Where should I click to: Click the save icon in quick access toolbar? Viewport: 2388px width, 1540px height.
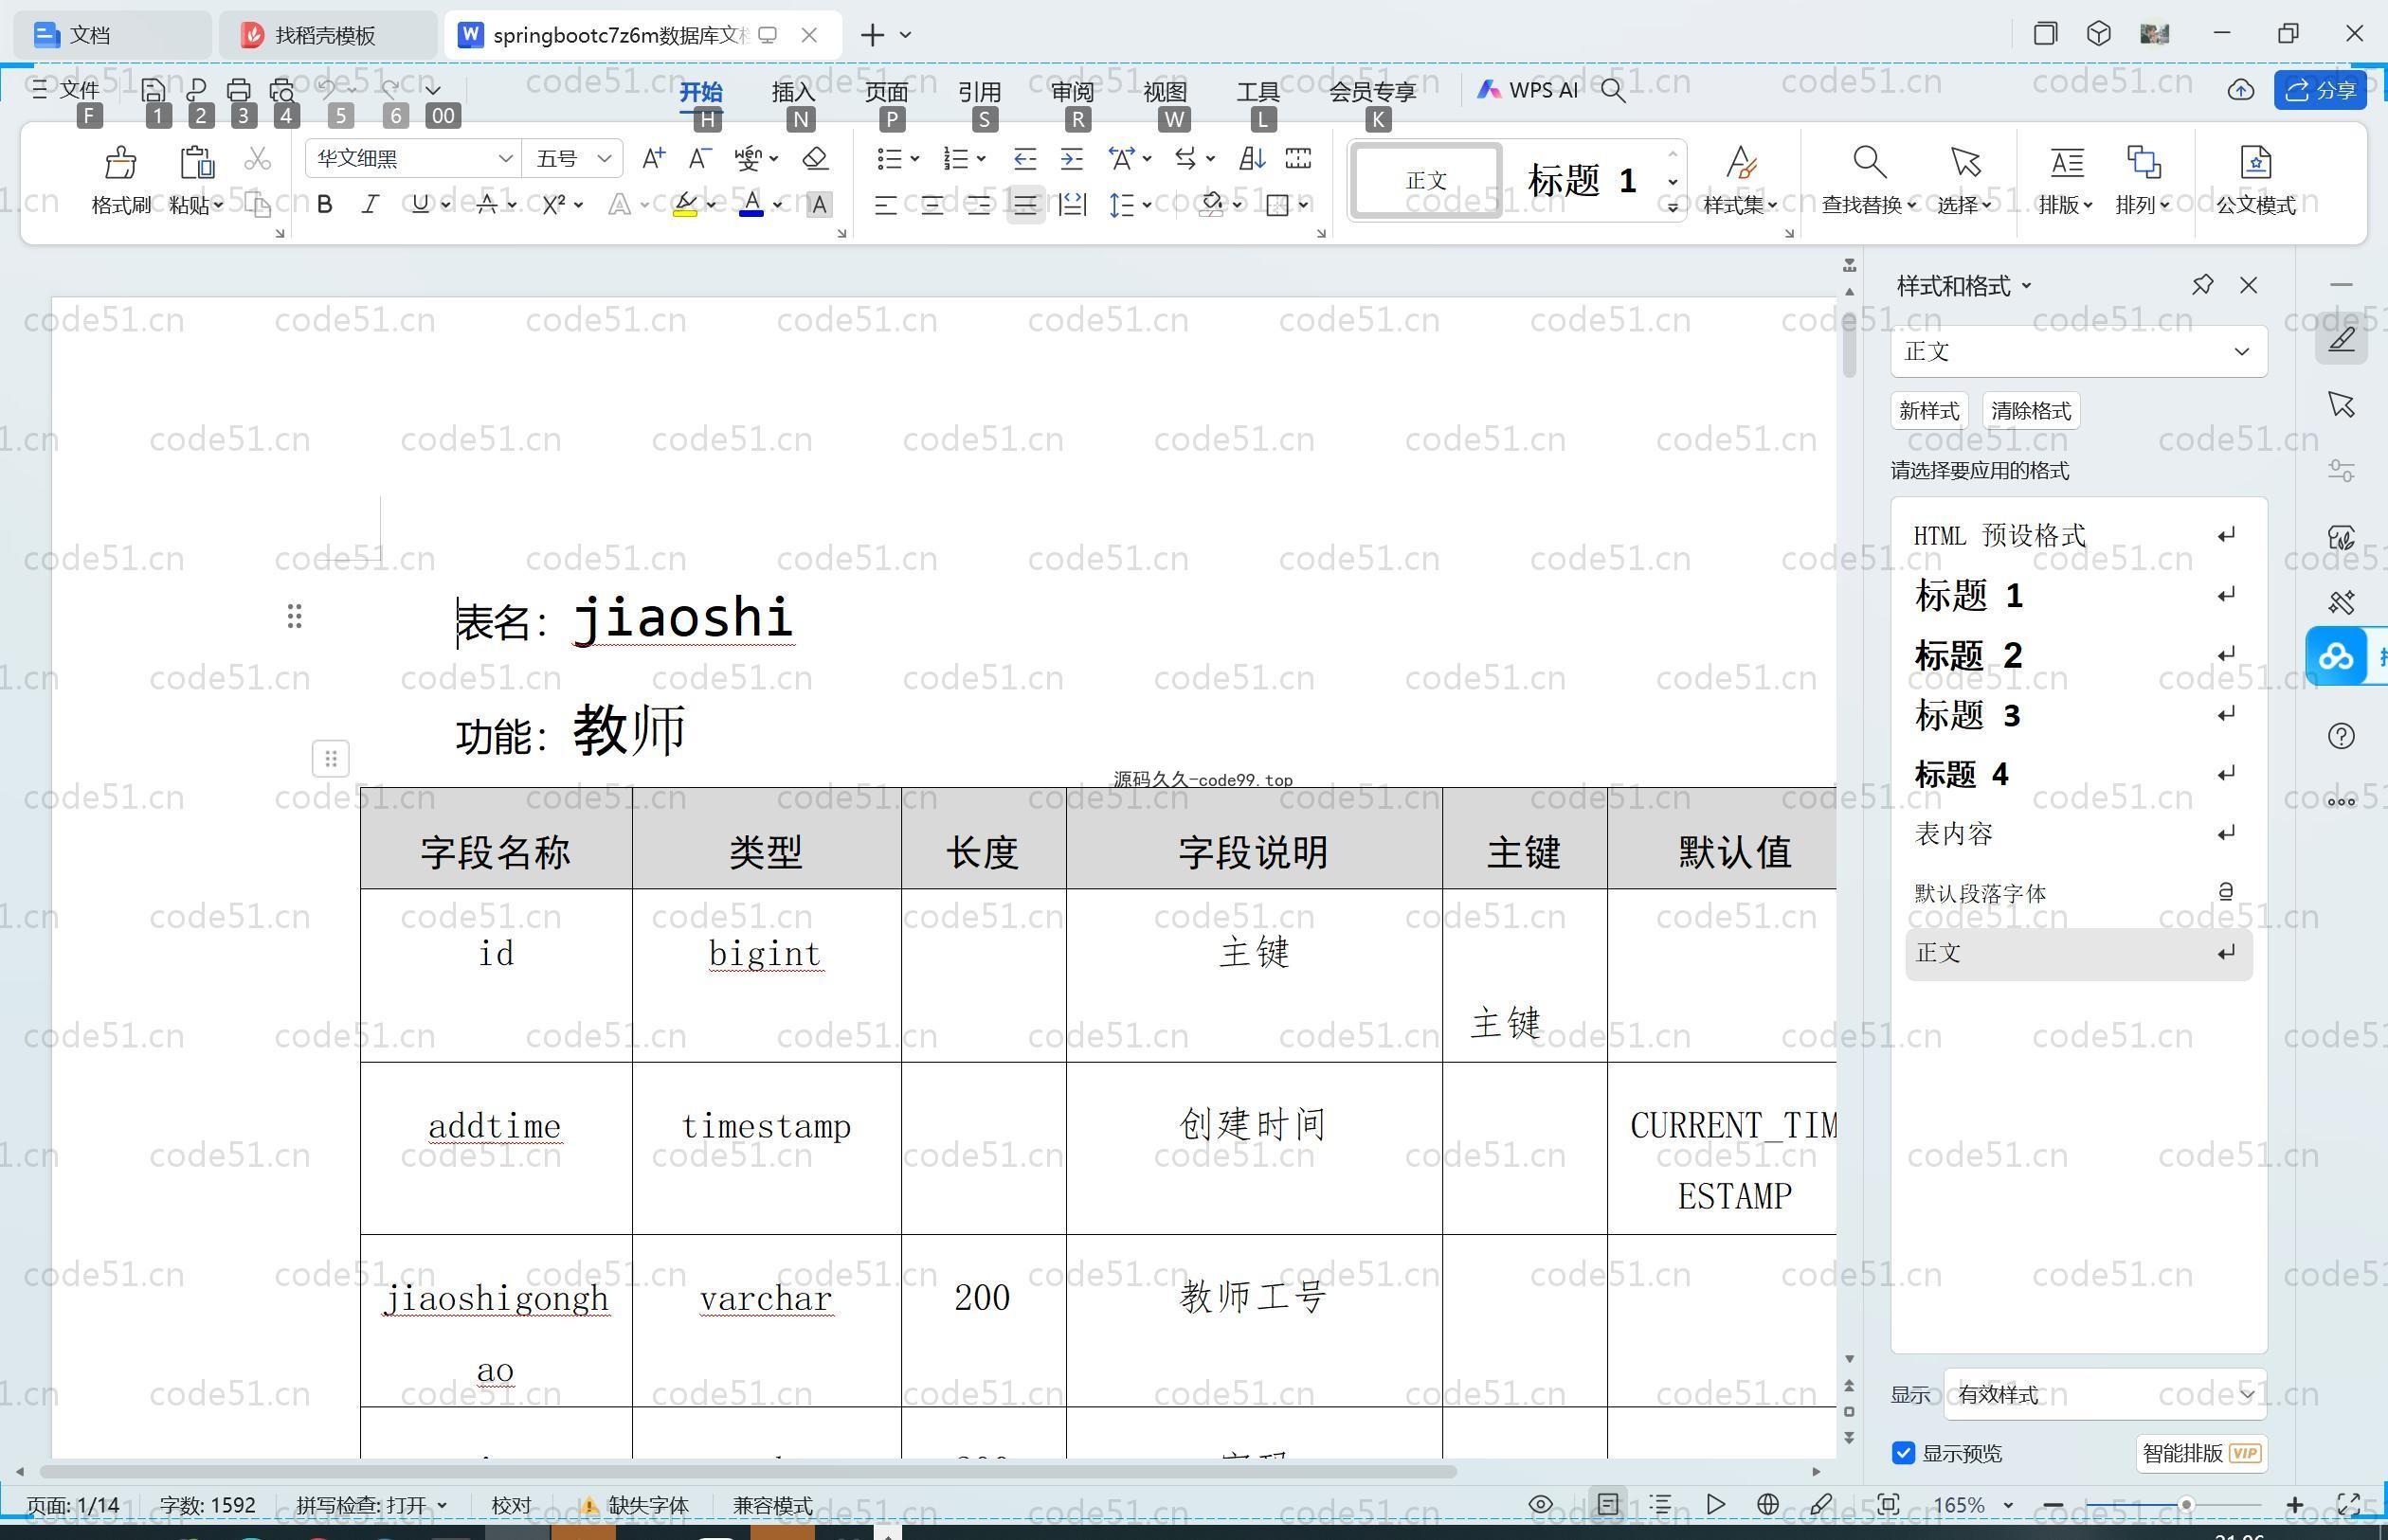coord(154,90)
